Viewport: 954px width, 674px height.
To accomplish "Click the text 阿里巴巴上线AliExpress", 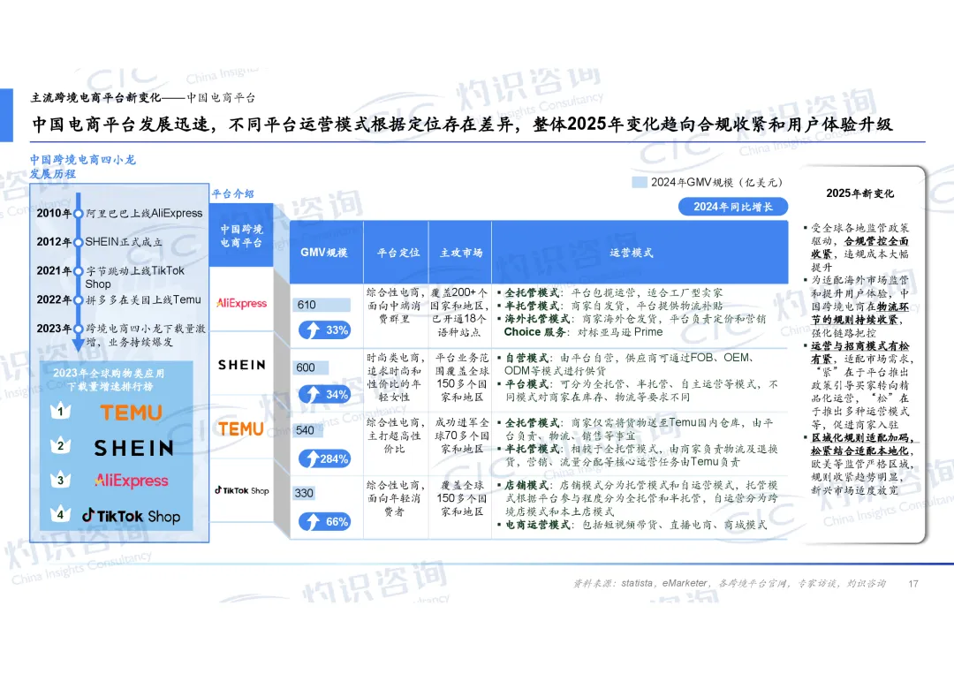I will [x=144, y=214].
